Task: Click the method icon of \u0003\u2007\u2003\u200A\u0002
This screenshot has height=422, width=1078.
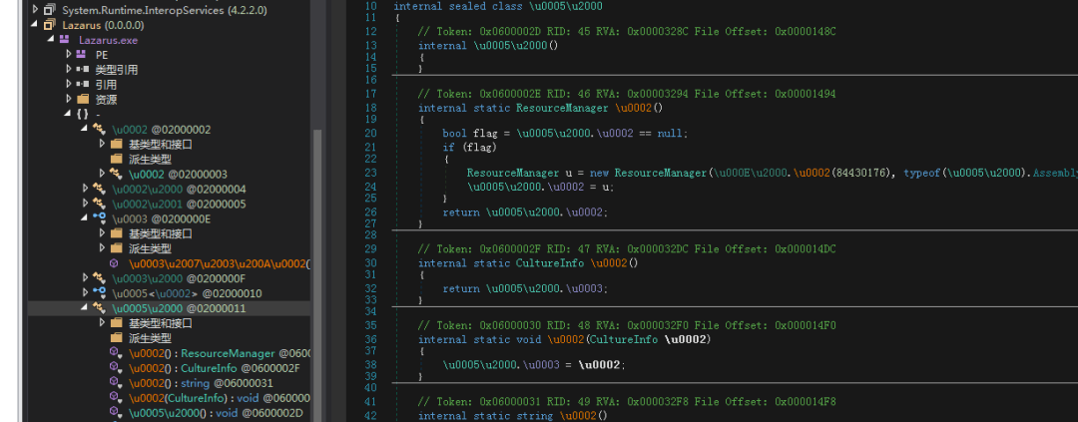Action: [x=114, y=264]
